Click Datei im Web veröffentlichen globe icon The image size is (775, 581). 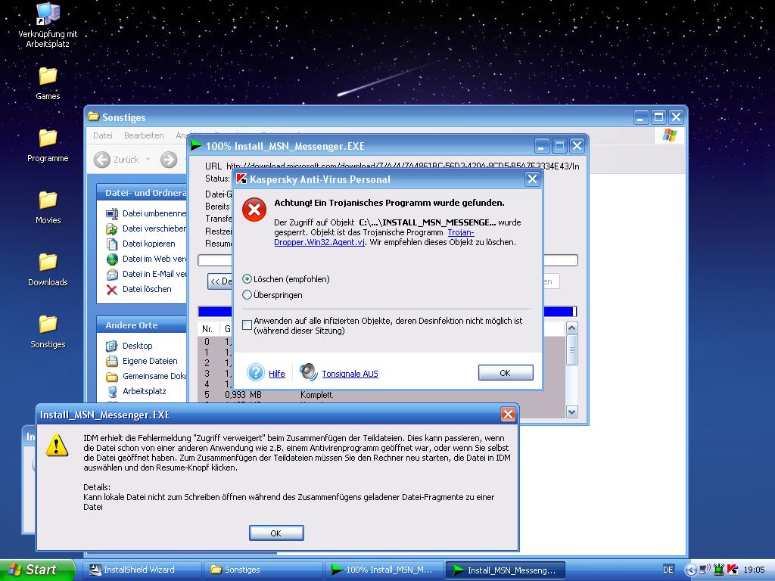[x=112, y=259]
